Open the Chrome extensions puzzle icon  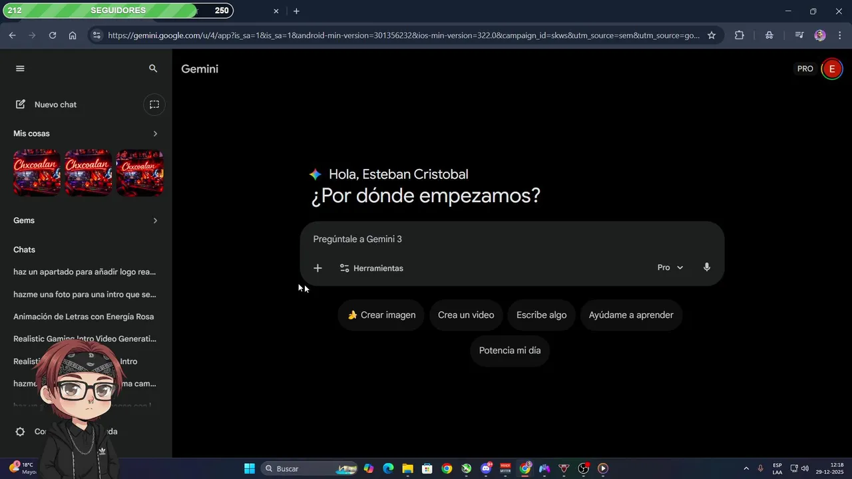tap(740, 35)
